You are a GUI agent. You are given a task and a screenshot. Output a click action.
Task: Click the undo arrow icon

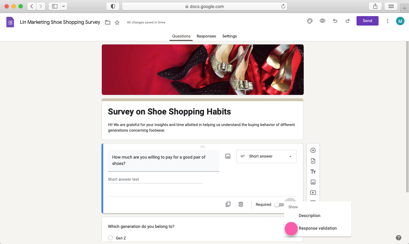pos(335,21)
